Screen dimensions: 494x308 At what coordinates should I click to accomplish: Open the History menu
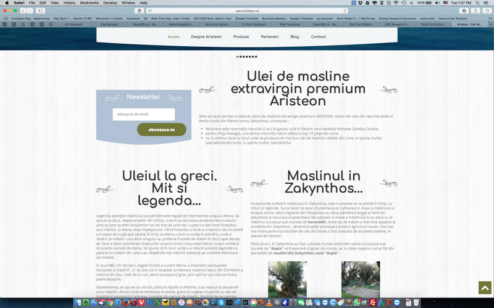pyautogui.click(x=69, y=2)
